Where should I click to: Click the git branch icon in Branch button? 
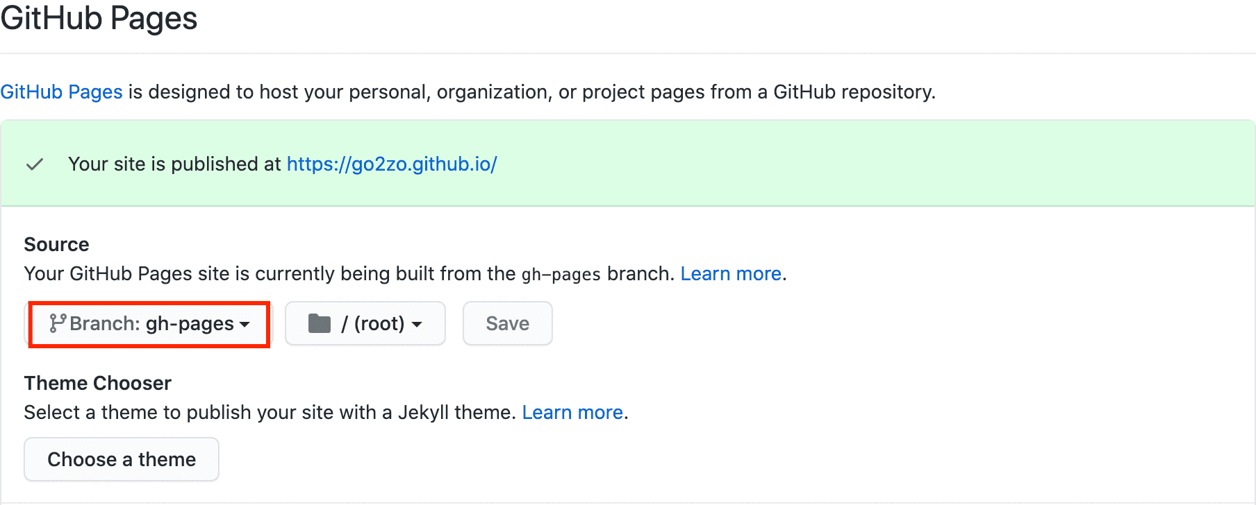[57, 323]
